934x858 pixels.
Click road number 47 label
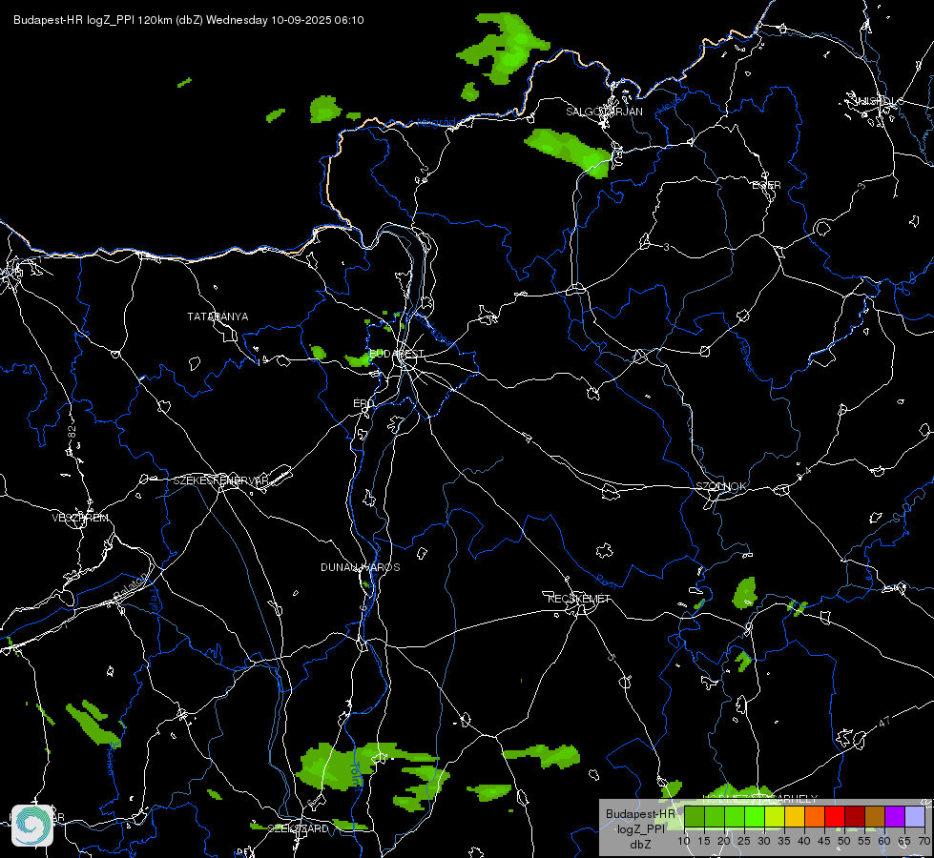[x=884, y=722]
